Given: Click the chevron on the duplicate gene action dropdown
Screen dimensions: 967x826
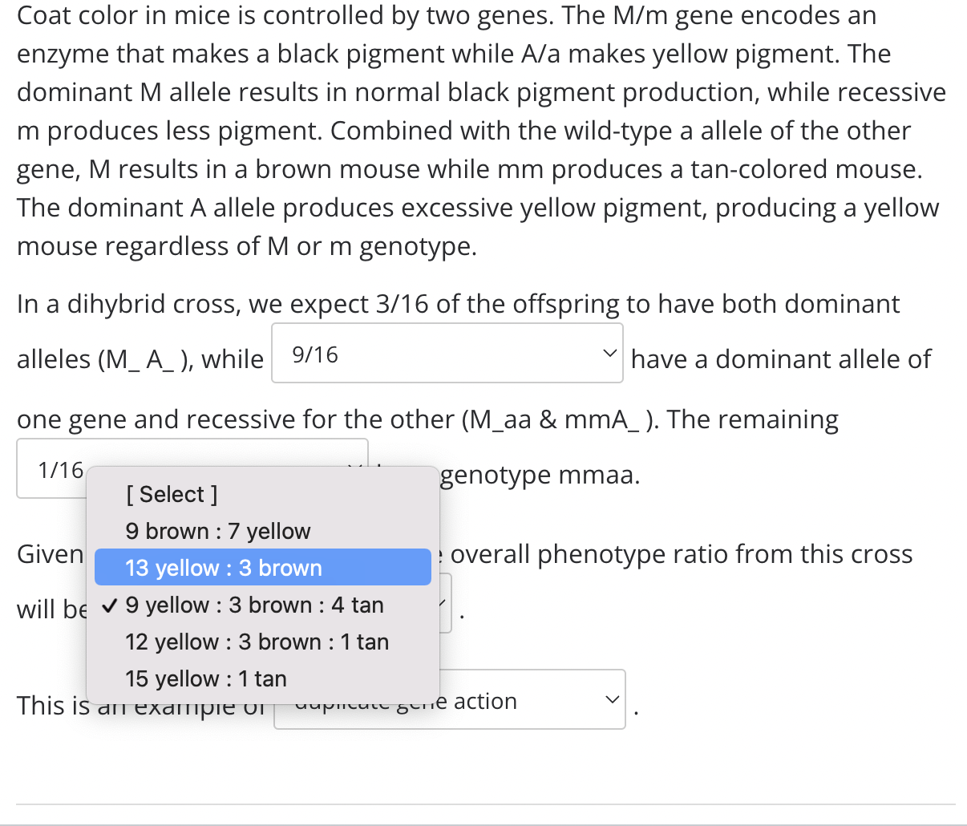Looking at the screenshot, I should click(612, 698).
